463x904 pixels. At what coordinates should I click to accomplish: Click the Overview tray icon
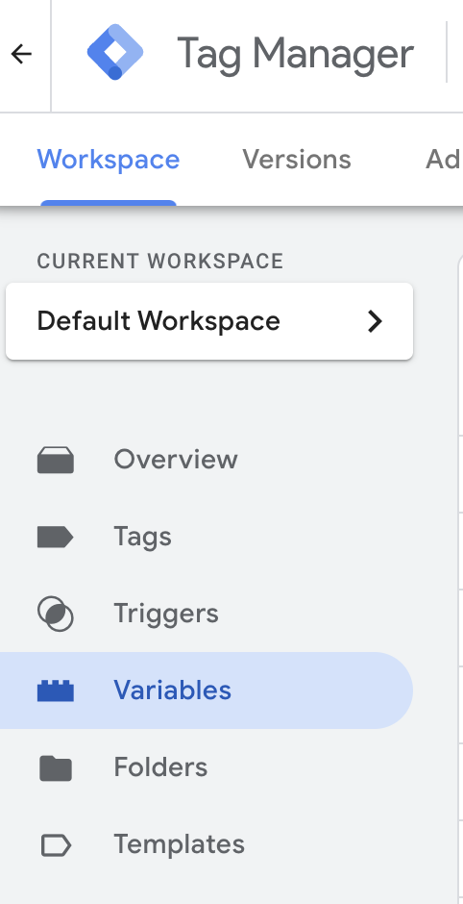[x=56, y=460]
